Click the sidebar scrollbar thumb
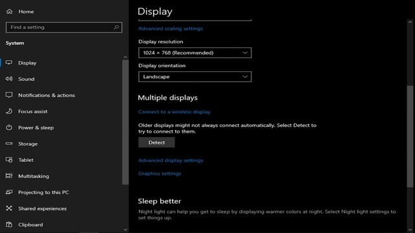 [x=125, y=122]
